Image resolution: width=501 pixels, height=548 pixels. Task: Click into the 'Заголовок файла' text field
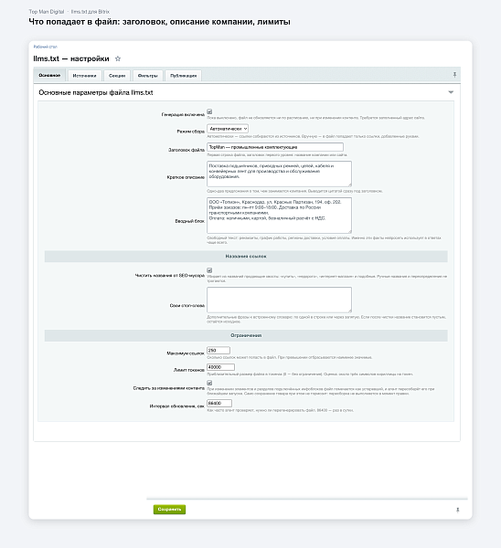pyautogui.click(x=275, y=147)
